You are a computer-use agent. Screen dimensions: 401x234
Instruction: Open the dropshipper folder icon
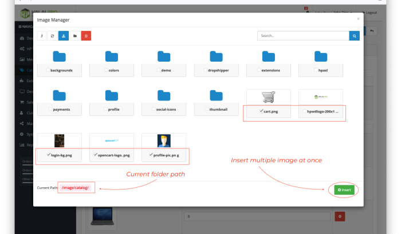coord(216,57)
